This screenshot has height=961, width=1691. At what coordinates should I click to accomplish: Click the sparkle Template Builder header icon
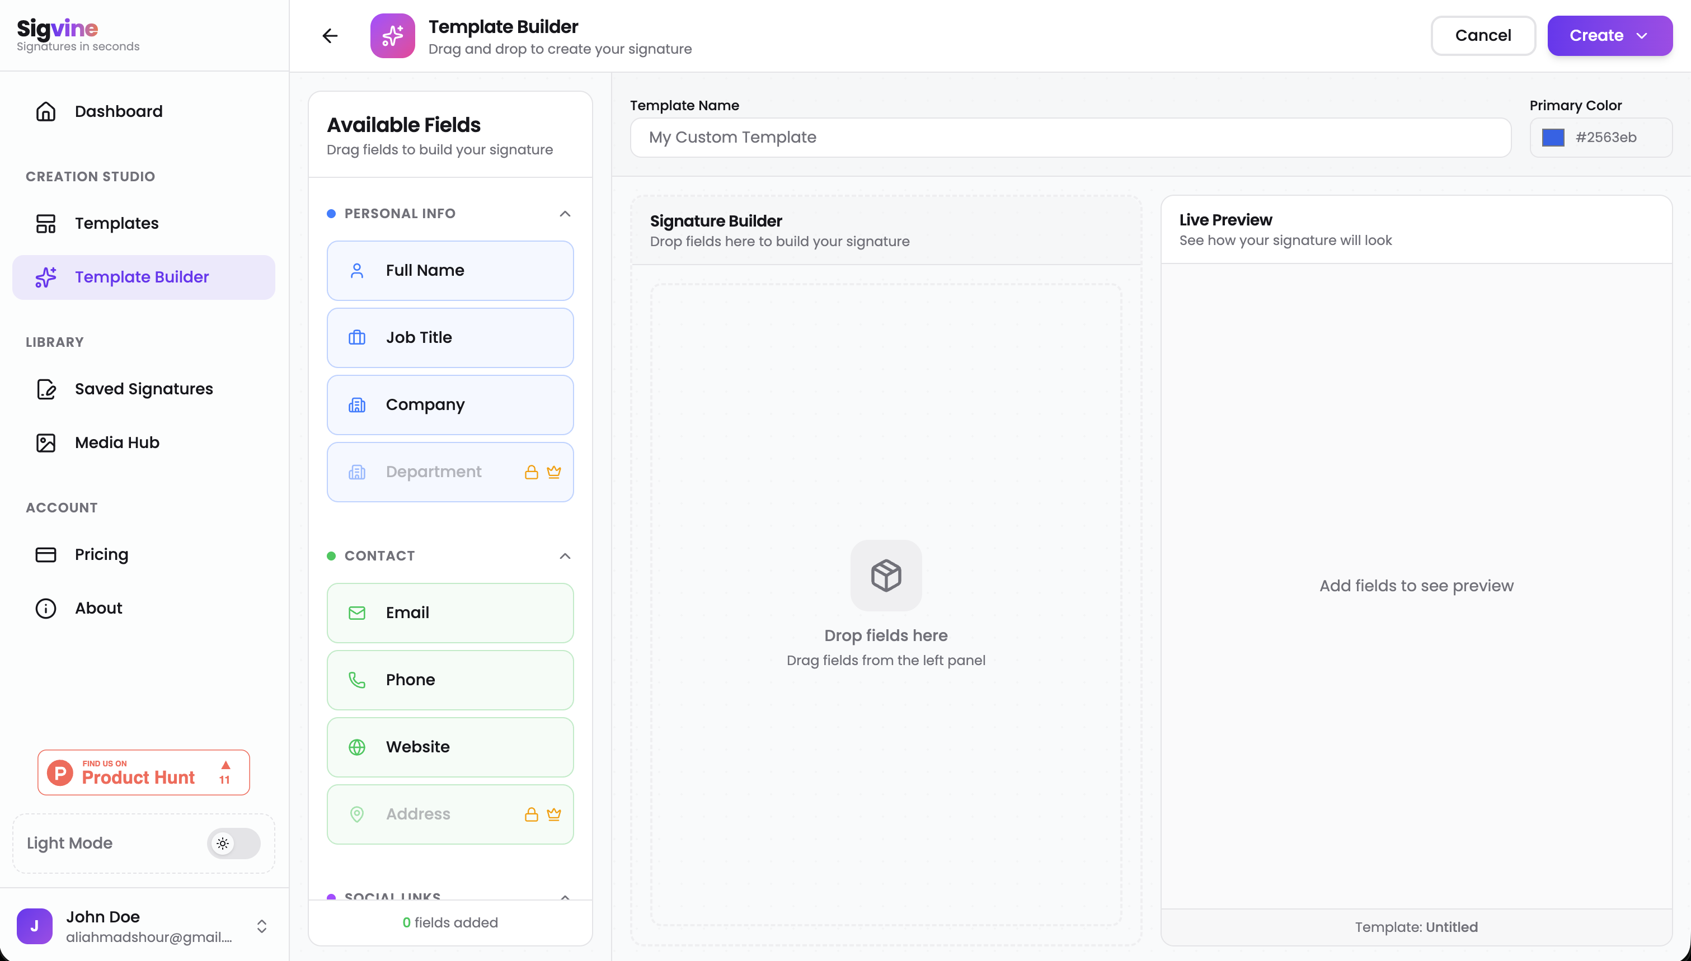393,36
